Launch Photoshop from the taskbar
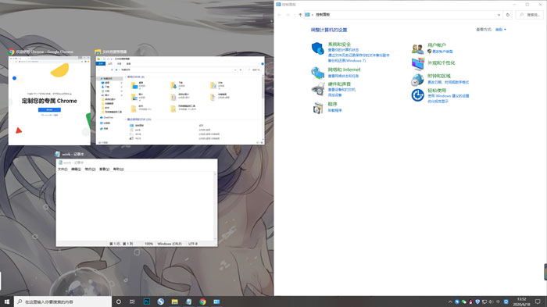Viewport: 547px width, 307px height. point(147,302)
